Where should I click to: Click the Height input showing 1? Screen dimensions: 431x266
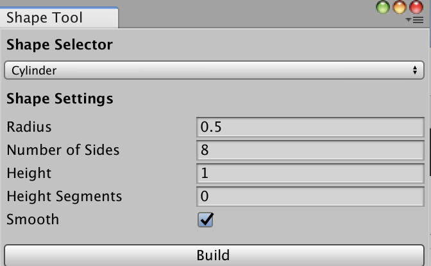click(x=310, y=173)
